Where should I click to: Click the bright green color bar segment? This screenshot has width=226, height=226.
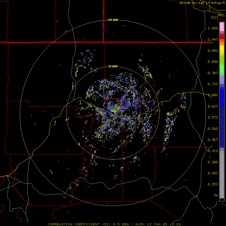click(222, 69)
